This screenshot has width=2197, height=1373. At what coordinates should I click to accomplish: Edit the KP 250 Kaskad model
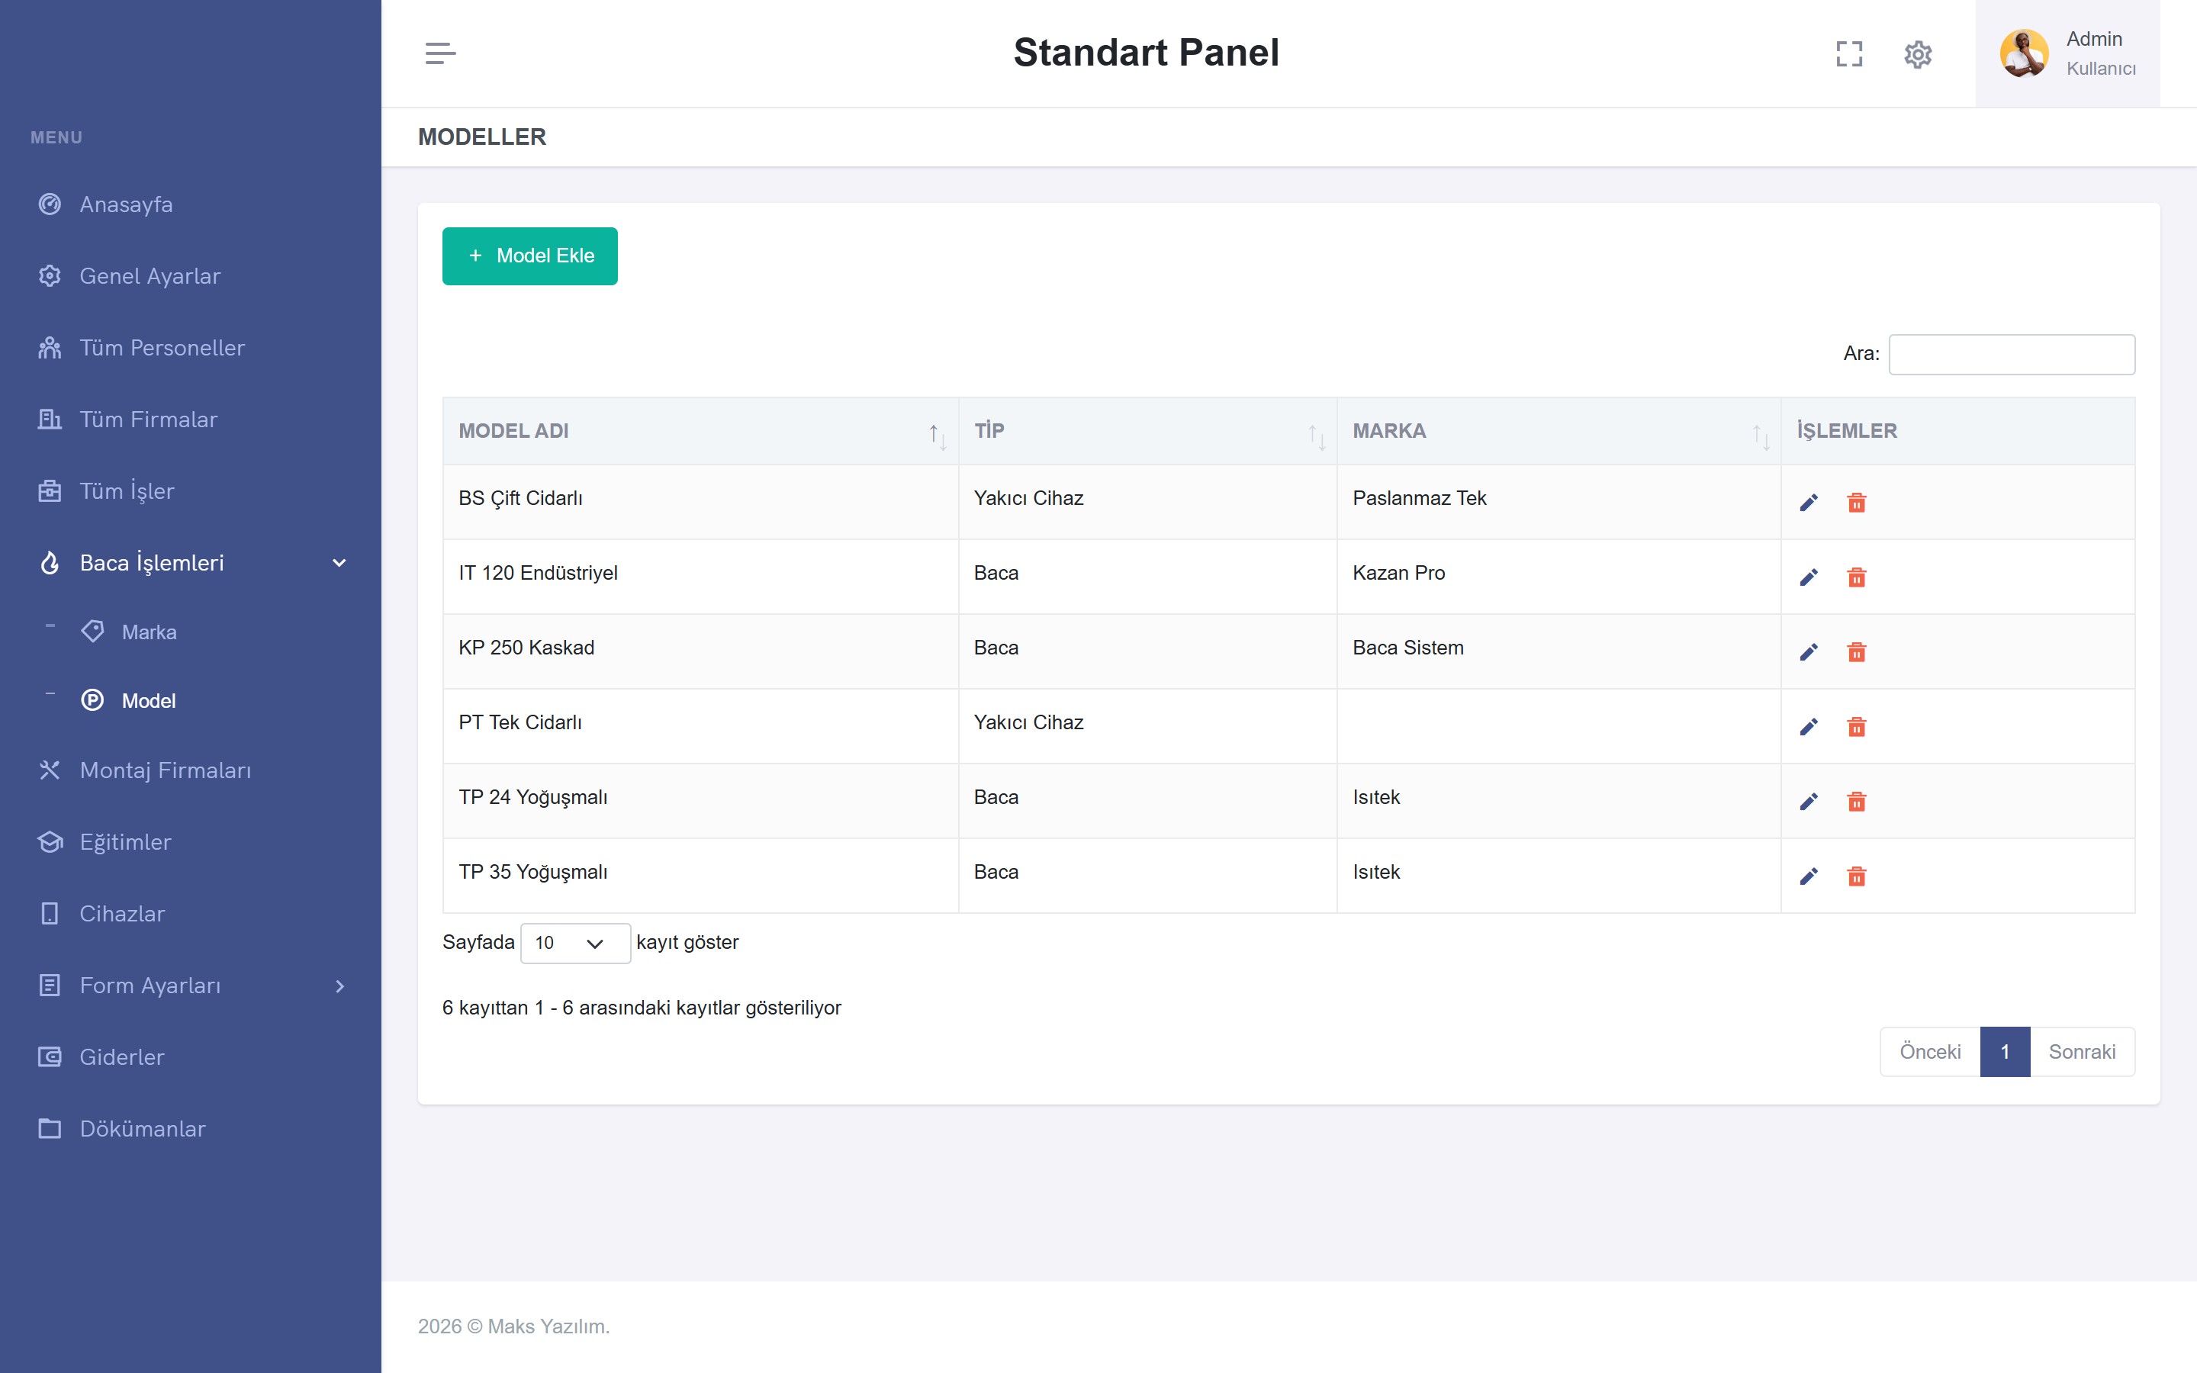1809,652
